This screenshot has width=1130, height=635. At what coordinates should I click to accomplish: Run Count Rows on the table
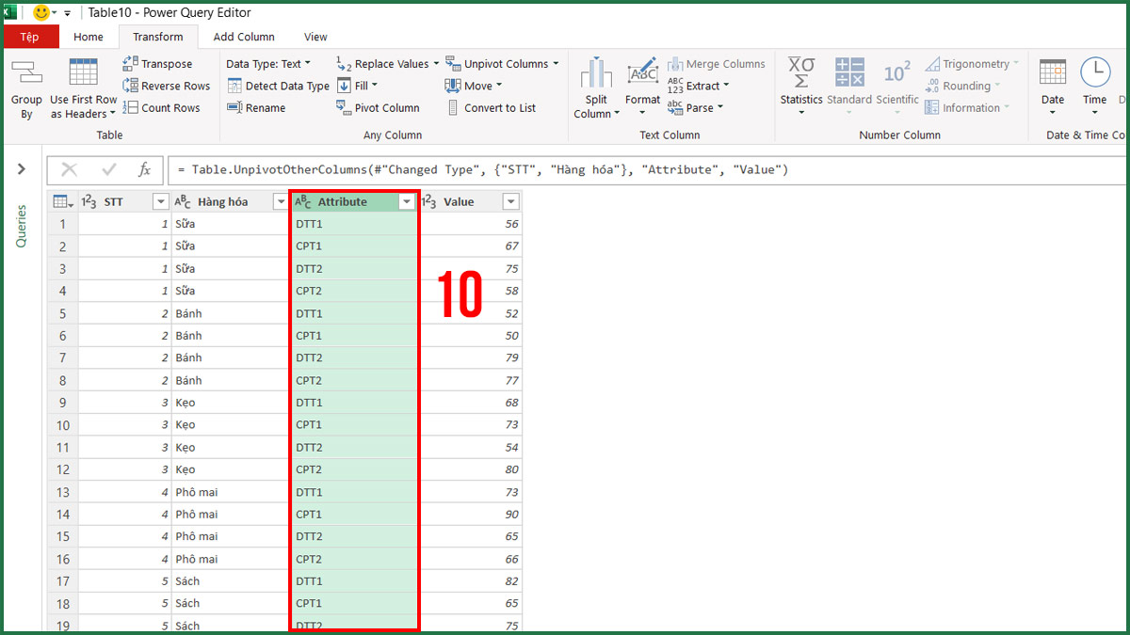click(x=163, y=107)
